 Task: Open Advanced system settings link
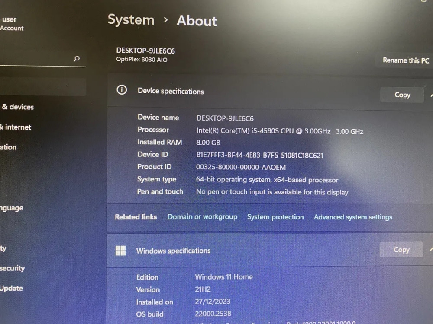click(353, 217)
